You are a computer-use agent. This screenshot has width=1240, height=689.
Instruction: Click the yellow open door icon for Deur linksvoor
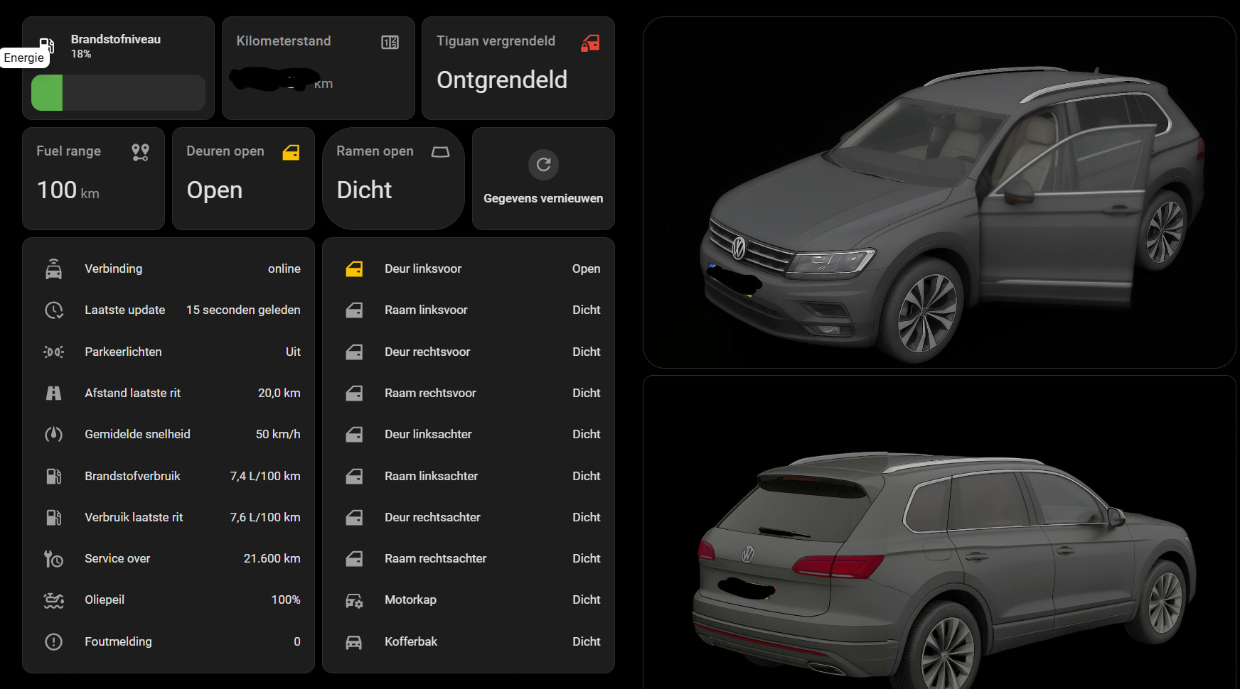(x=354, y=269)
